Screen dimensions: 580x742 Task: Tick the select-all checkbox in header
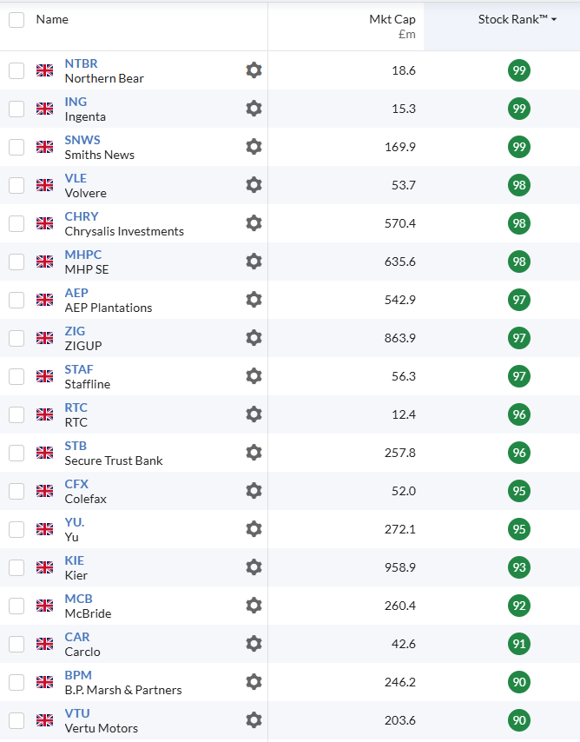click(16, 19)
